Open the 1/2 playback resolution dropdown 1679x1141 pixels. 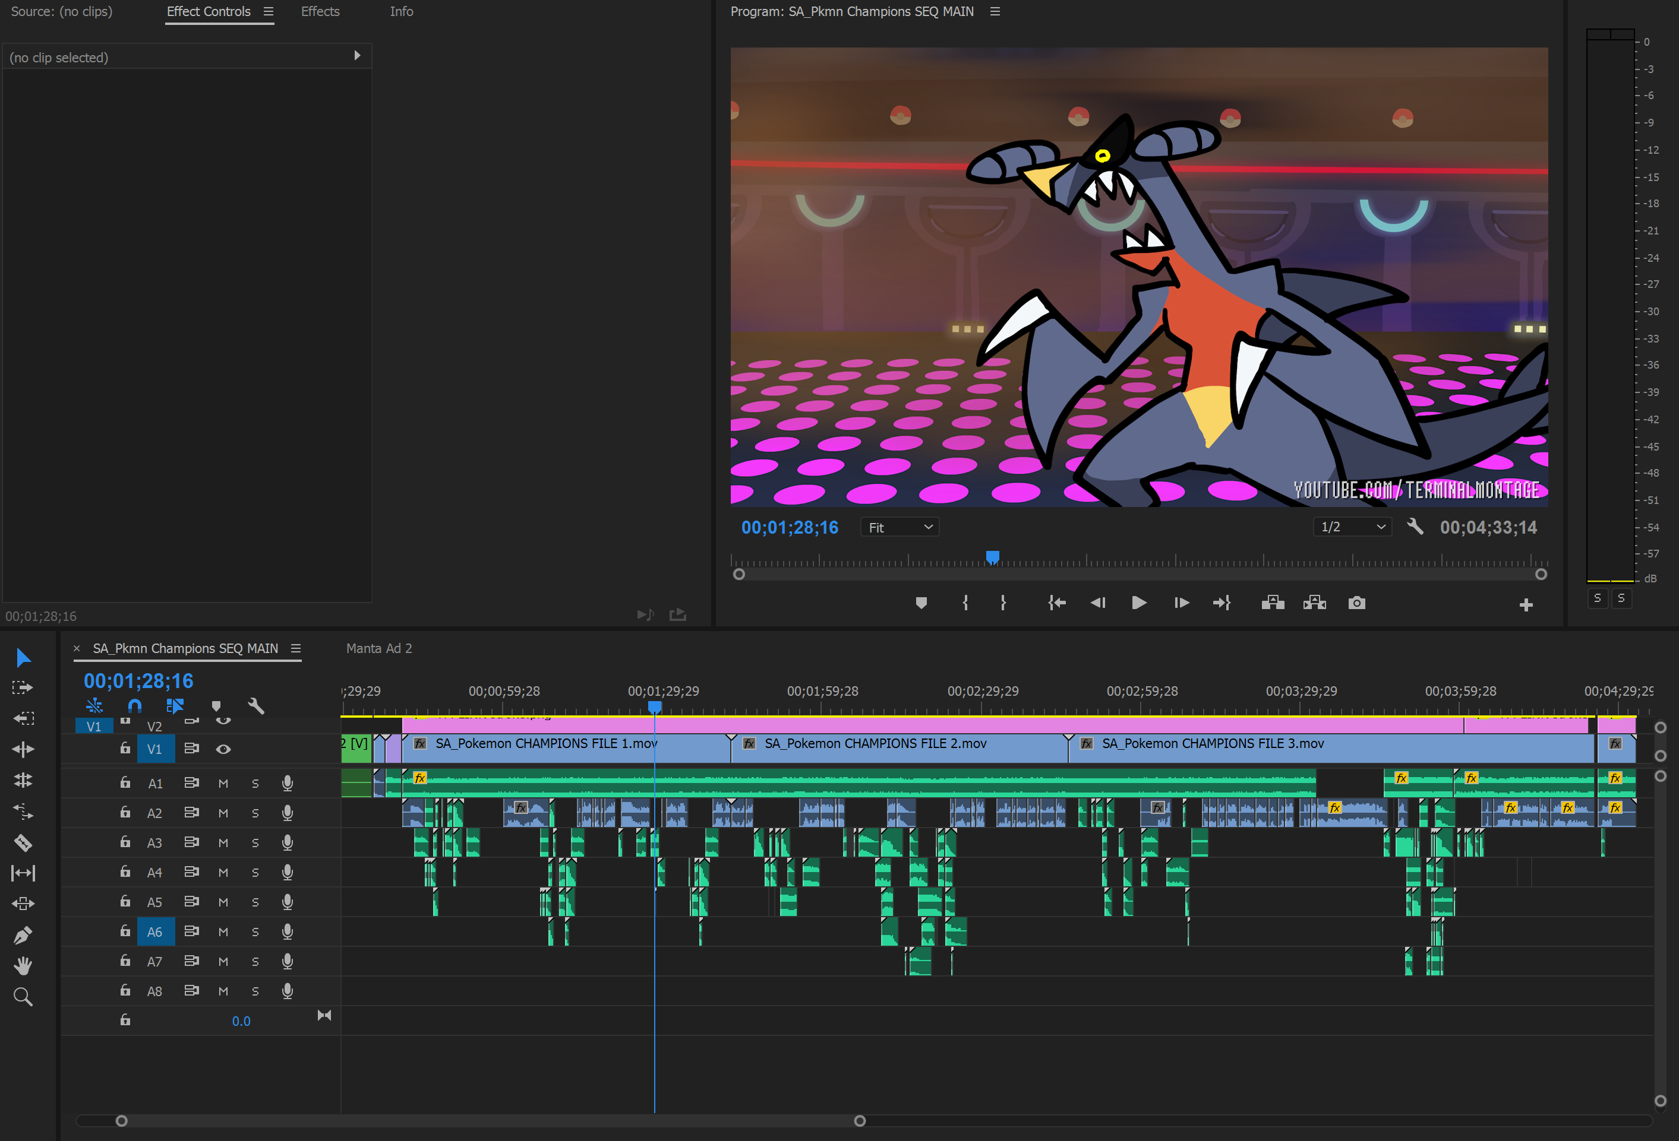click(x=1352, y=527)
